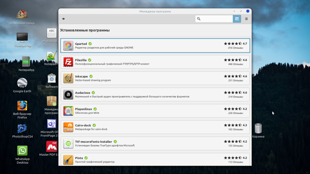310x174 pixels.
Task: Select the Pinta title text
Action: point(79,158)
